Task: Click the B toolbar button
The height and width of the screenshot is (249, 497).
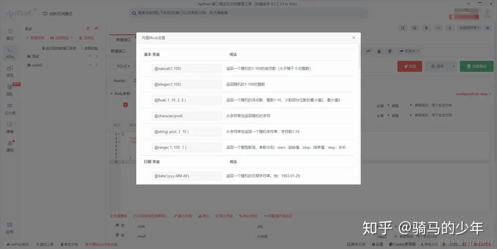Action: pos(426,28)
